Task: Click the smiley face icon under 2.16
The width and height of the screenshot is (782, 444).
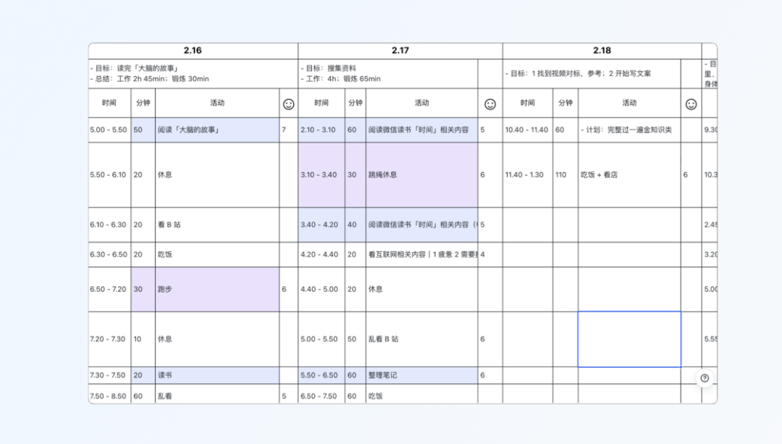Action: coord(288,104)
